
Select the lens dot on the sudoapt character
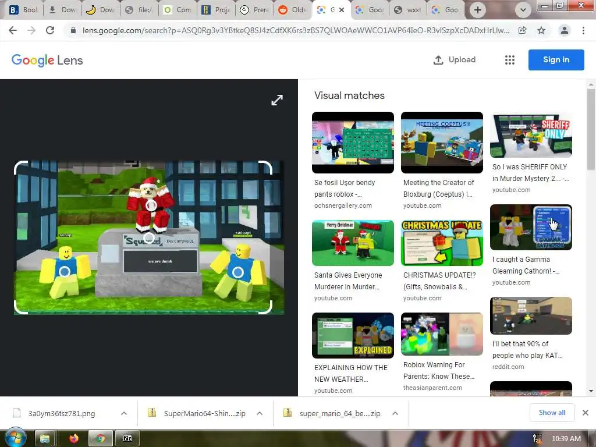click(x=238, y=272)
